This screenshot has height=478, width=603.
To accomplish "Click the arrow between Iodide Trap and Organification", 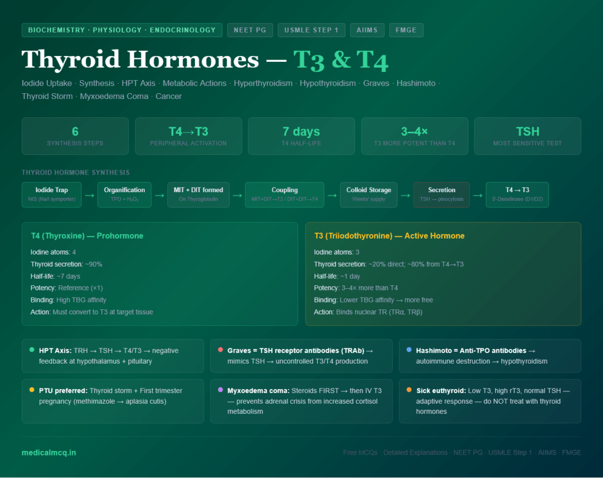I will [90, 195].
